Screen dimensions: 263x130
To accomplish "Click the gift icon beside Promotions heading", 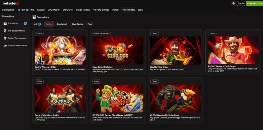I will [34, 17].
